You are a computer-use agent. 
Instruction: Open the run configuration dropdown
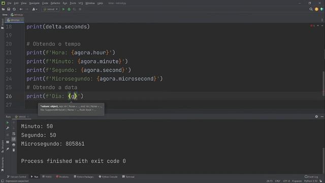[x=50, y=9]
